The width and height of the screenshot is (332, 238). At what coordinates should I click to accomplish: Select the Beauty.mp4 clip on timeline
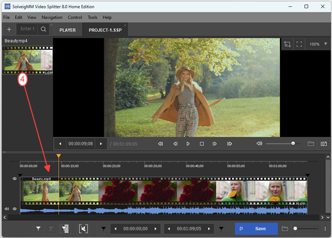(x=164, y=191)
